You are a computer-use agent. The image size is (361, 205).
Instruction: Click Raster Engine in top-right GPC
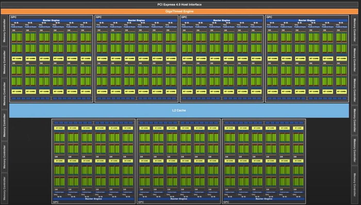coord(307,20)
